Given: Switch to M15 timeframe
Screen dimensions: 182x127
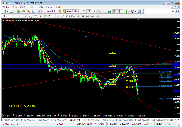Looking at the screenshot, I should pyautogui.click(x=68, y=16).
